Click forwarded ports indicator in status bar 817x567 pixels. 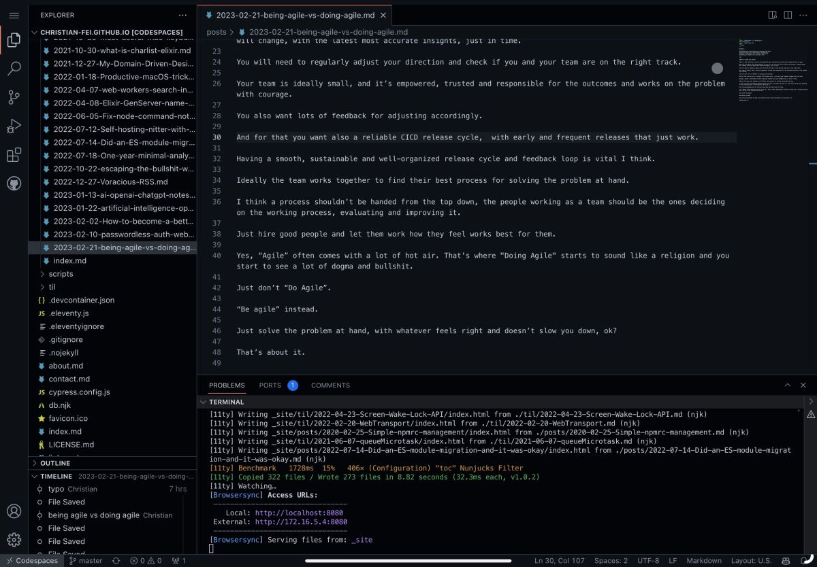(x=179, y=561)
